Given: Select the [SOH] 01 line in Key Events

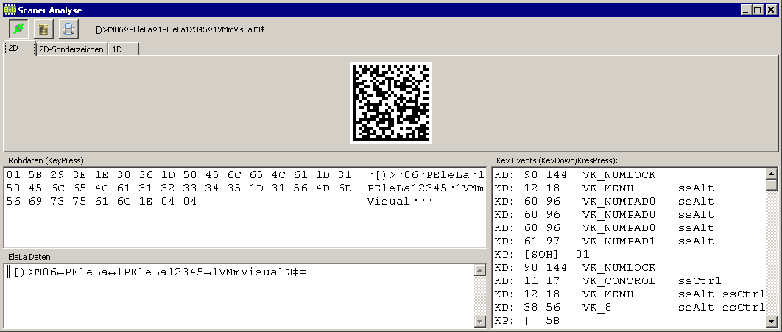Looking at the screenshot, I should click(x=545, y=254).
